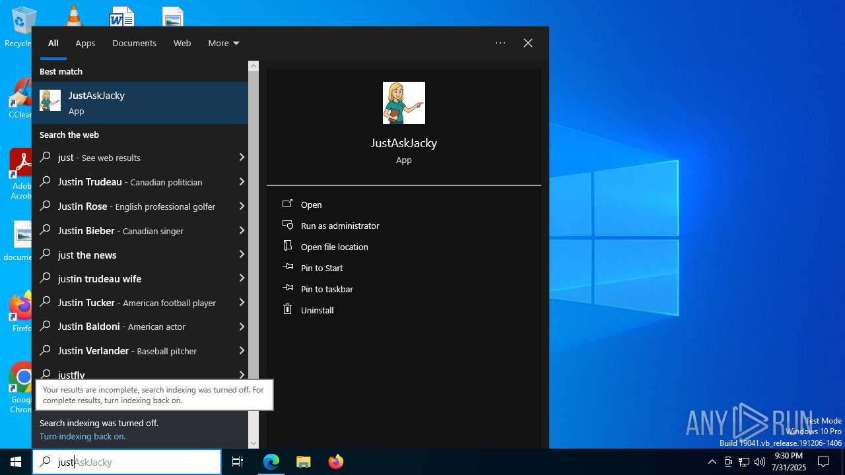Close the search panel
This screenshot has width=845, height=475.
(x=528, y=43)
